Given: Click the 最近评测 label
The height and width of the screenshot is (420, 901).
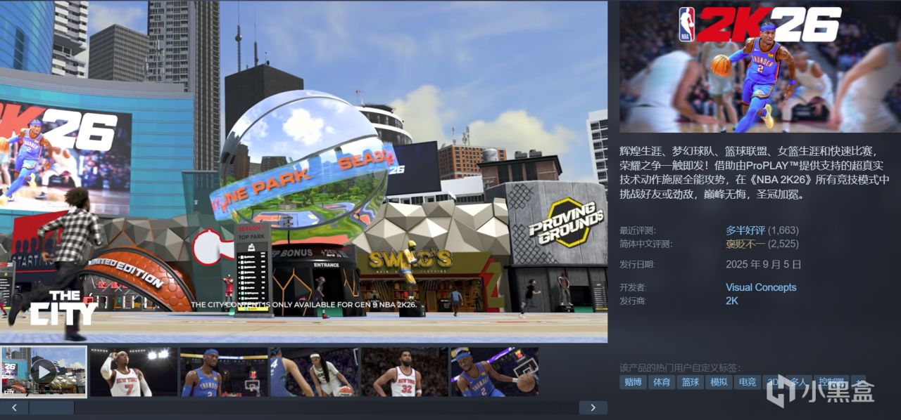Looking at the screenshot, I should click(637, 230).
